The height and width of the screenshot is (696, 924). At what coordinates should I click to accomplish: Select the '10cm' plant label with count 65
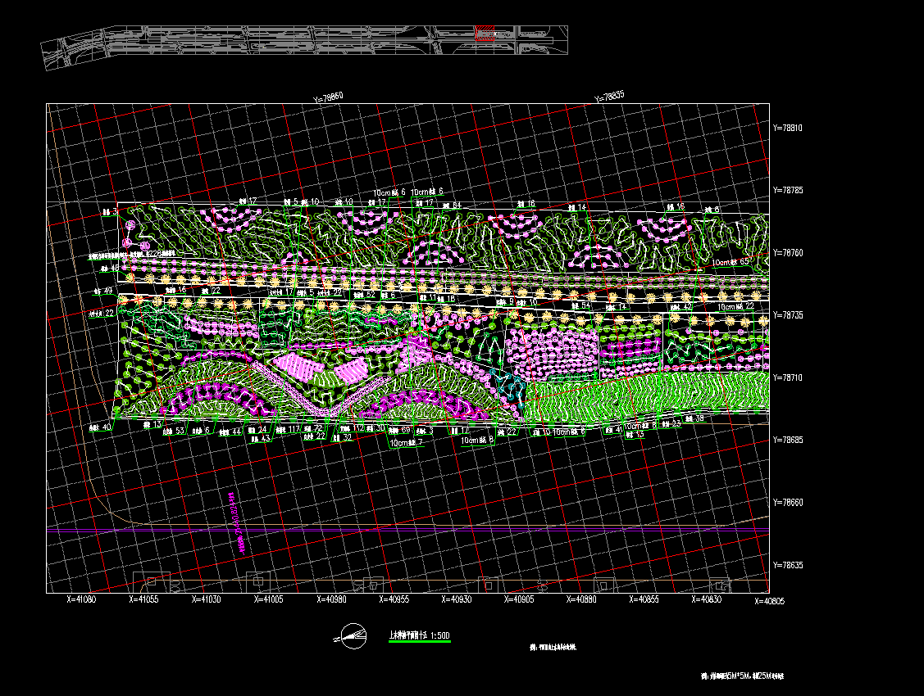pyautogui.click(x=731, y=262)
